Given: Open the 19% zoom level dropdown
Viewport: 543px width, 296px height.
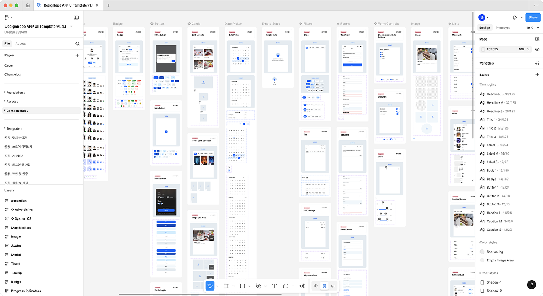Looking at the screenshot, I should coord(531,28).
